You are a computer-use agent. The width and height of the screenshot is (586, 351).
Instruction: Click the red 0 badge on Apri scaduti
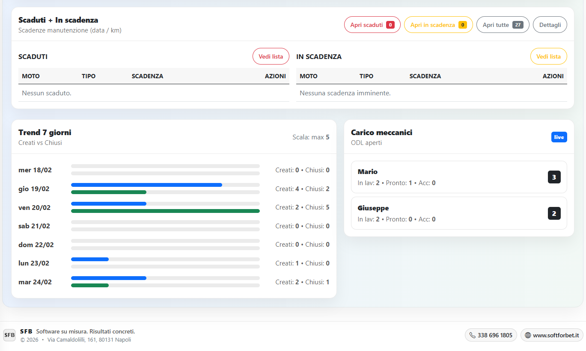pyautogui.click(x=390, y=25)
